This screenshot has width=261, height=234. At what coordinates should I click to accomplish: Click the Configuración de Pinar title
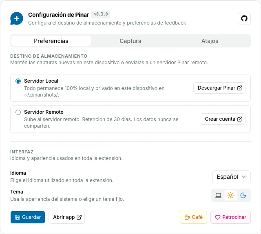pyautogui.click(x=59, y=15)
